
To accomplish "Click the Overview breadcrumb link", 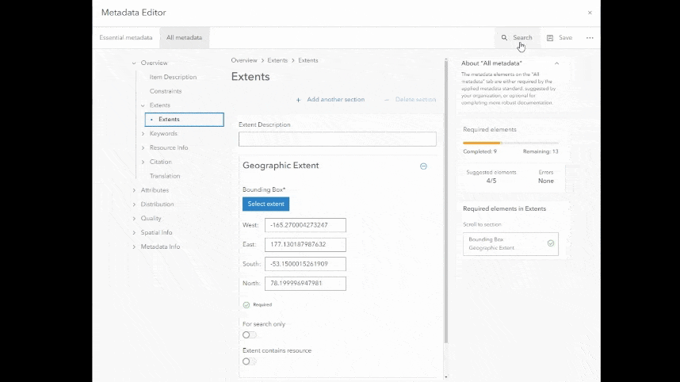I will [x=244, y=60].
